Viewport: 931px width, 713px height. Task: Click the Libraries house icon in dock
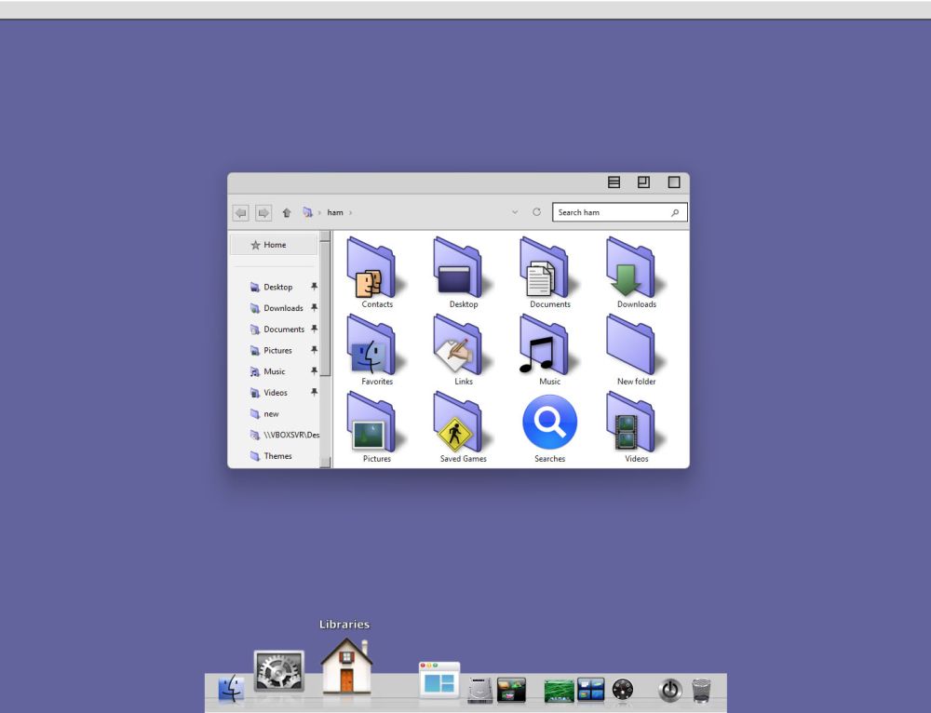(345, 666)
